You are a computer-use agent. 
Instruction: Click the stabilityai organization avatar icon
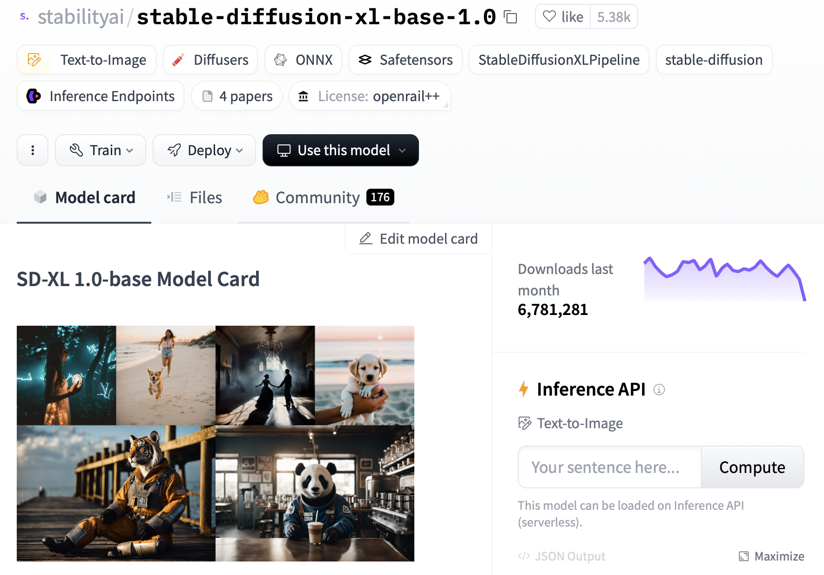click(24, 17)
